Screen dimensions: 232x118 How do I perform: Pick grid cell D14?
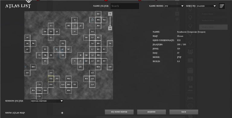(45, 90)
